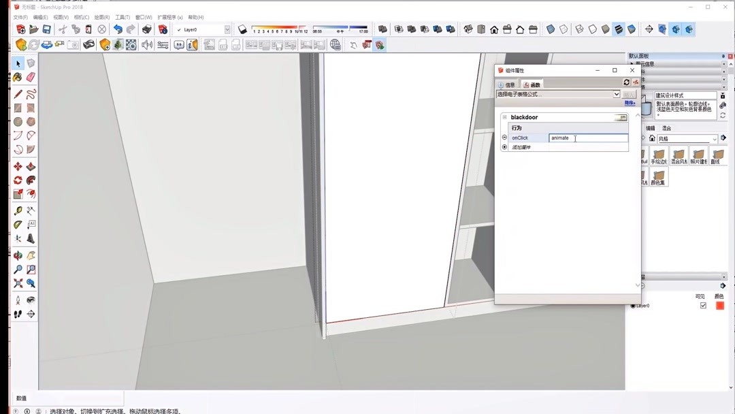Select the Zoom tool
This screenshot has width=735, height=414.
(x=18, y=270)
